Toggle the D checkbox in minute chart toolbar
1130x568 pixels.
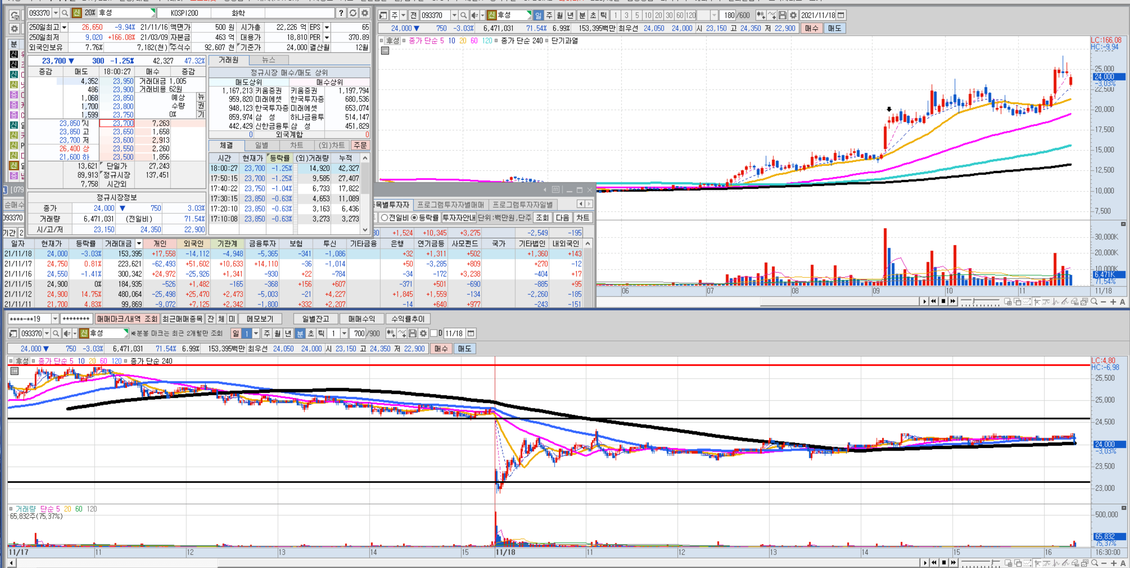[434, 333]
